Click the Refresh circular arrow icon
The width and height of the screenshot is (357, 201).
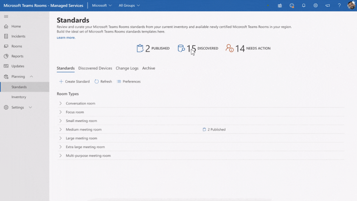(x=97, y=82)
